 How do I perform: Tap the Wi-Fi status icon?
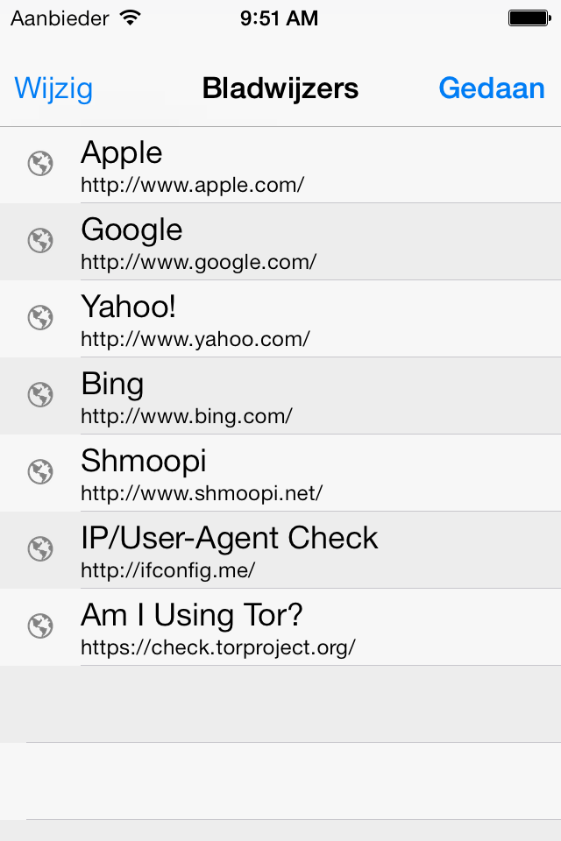point(131,18)
